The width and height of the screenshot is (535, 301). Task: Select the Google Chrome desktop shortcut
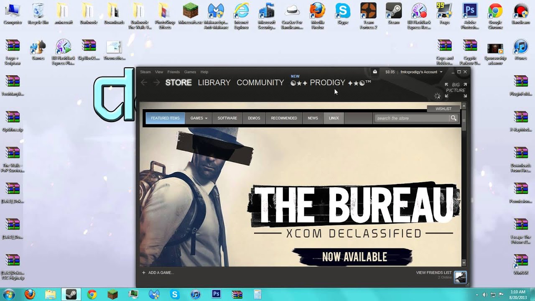tap(495, 16)
